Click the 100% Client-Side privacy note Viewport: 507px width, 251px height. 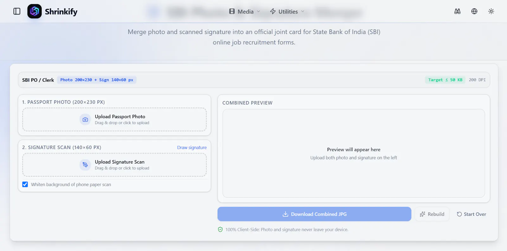tap(287, 229)
